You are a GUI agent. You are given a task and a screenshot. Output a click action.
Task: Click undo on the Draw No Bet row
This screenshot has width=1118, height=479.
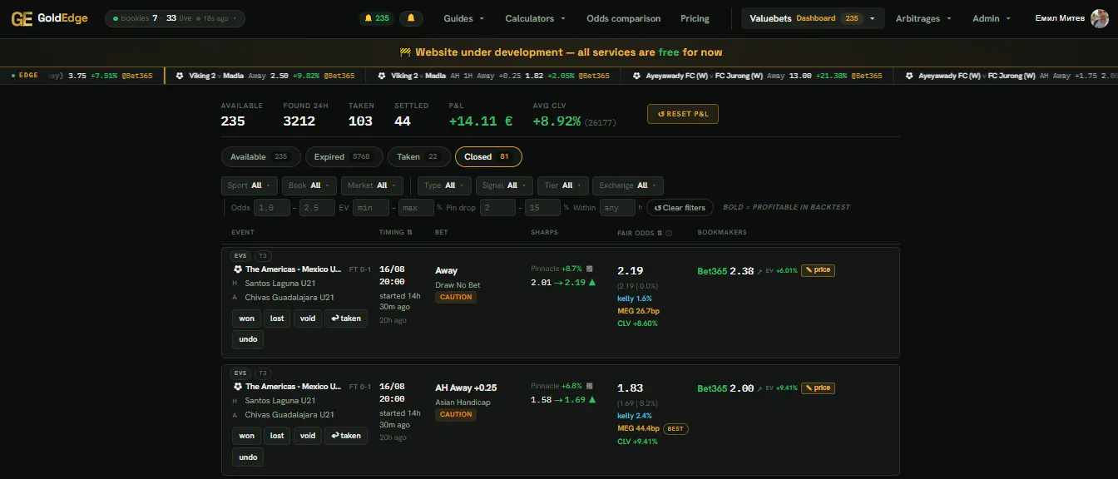248,339
